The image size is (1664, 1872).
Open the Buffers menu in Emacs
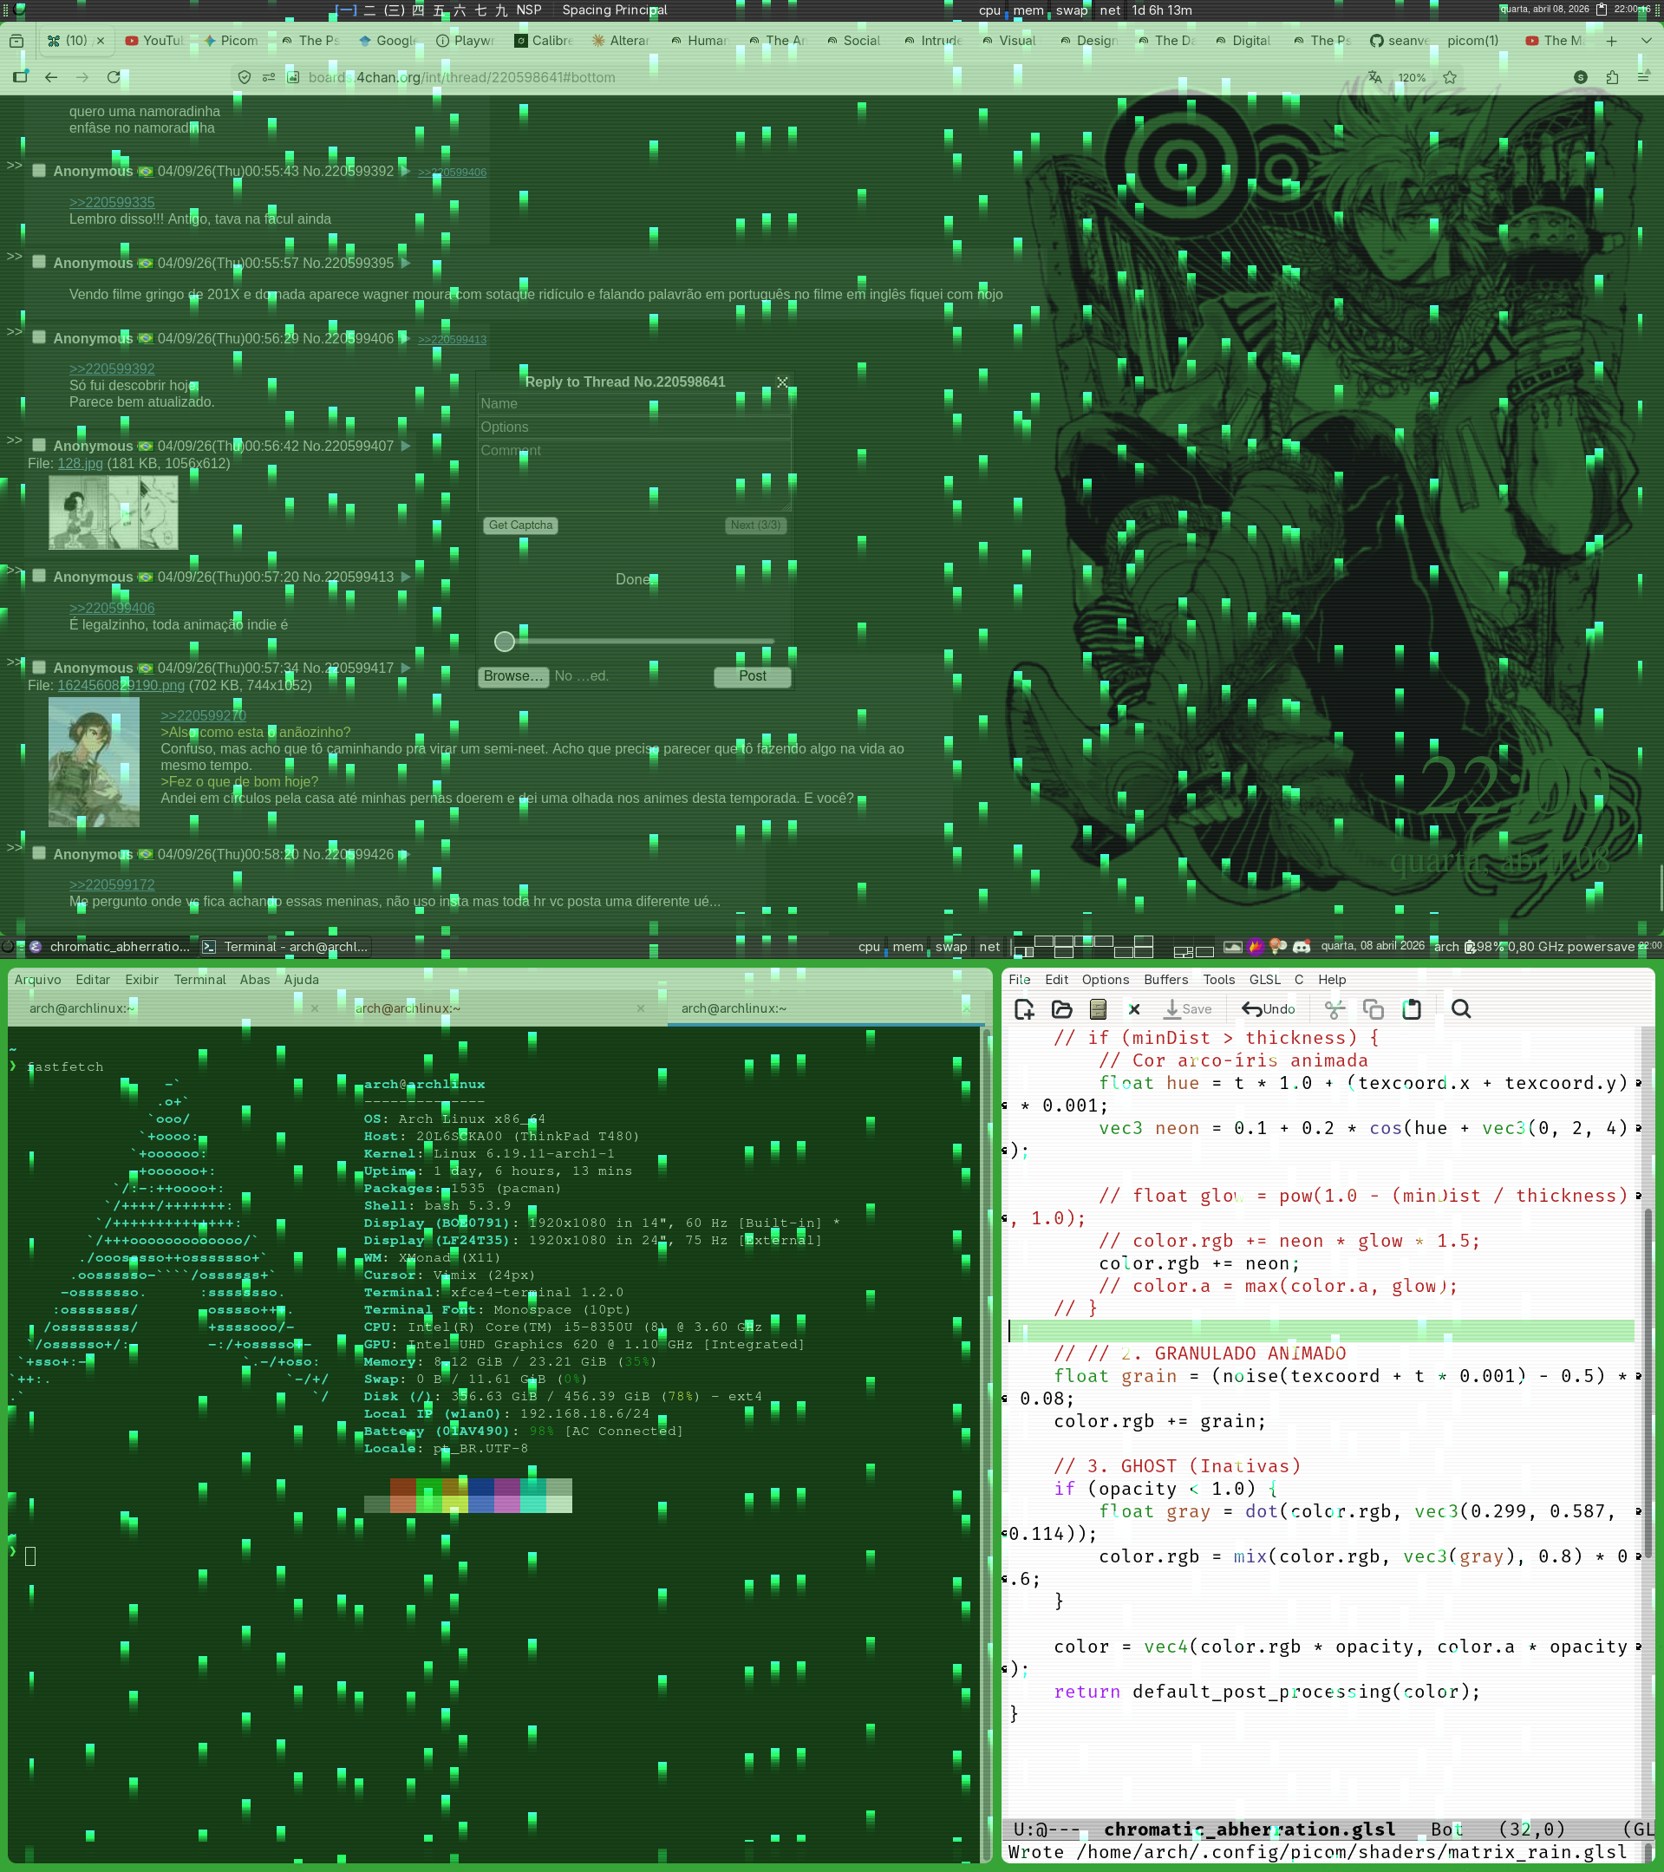tap(1165, 979)
